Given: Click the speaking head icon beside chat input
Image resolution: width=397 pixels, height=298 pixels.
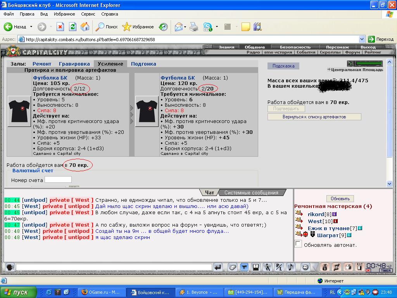Looking at the screenshot, I should click(10, 267).
